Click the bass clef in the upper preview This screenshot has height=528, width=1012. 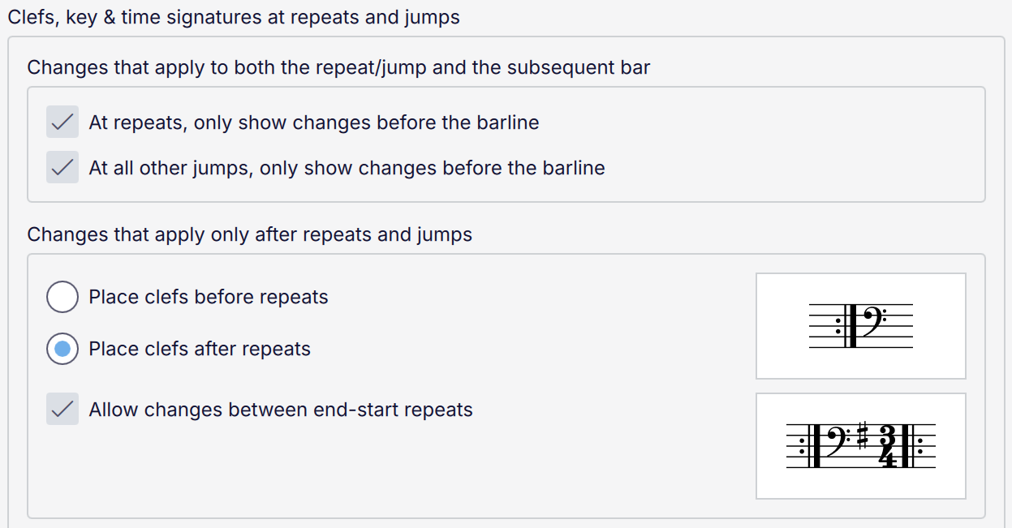871,320
